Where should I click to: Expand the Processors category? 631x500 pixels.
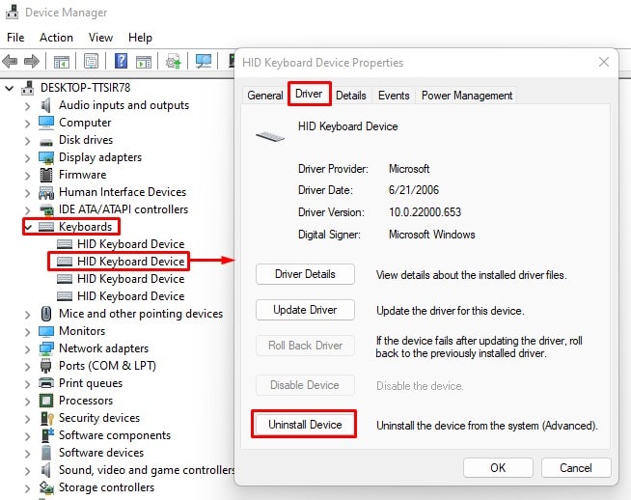click(x=27, y=401)
